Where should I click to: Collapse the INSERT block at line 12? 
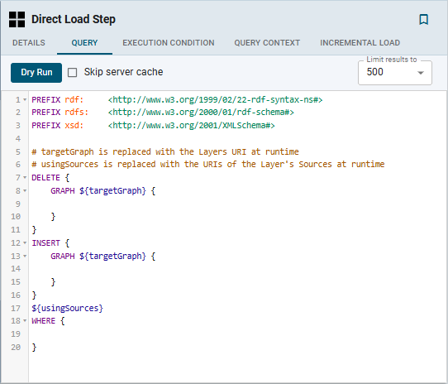pyautogui.click(x=25, y=243)
